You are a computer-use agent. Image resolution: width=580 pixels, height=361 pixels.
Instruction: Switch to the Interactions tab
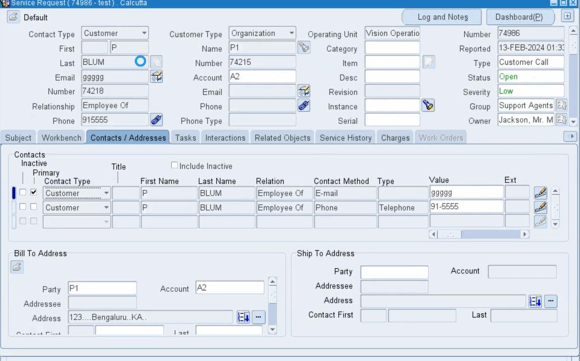(x=225, y=138)
